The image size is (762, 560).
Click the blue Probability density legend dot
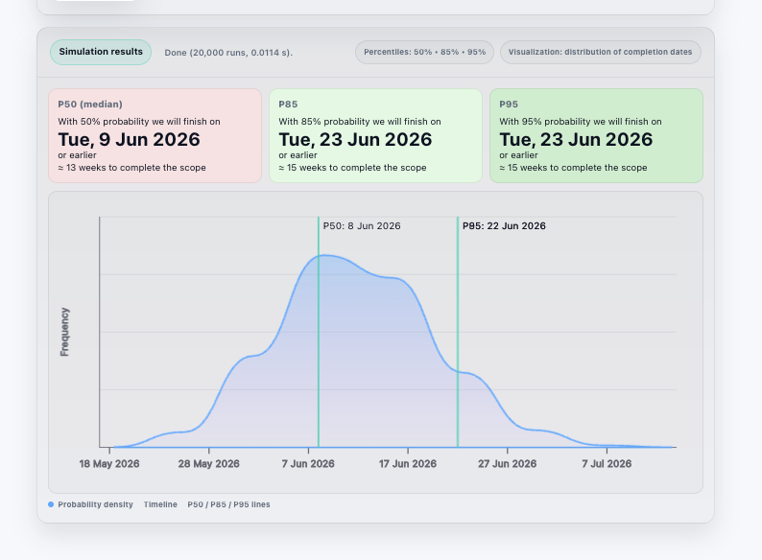[x=51, y=504]
